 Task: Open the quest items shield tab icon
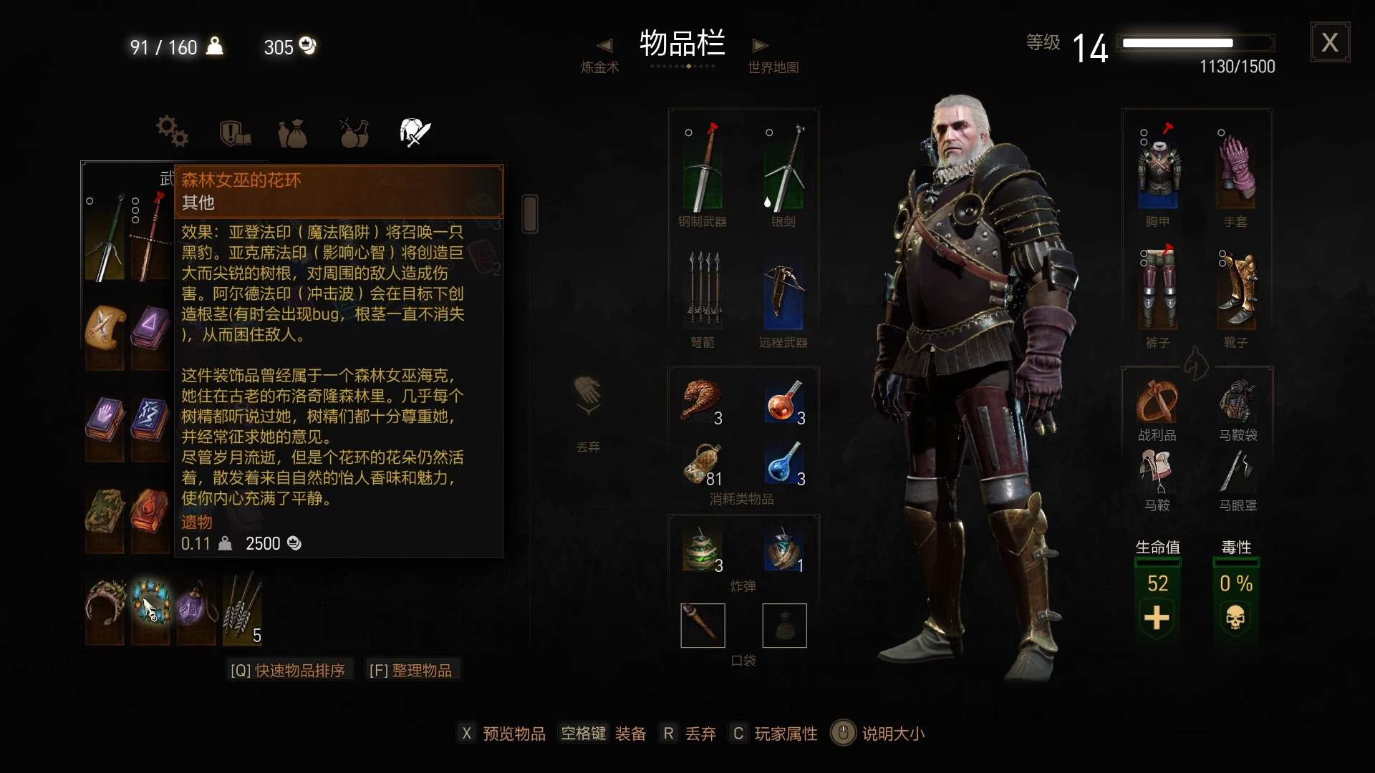[234, 132]
